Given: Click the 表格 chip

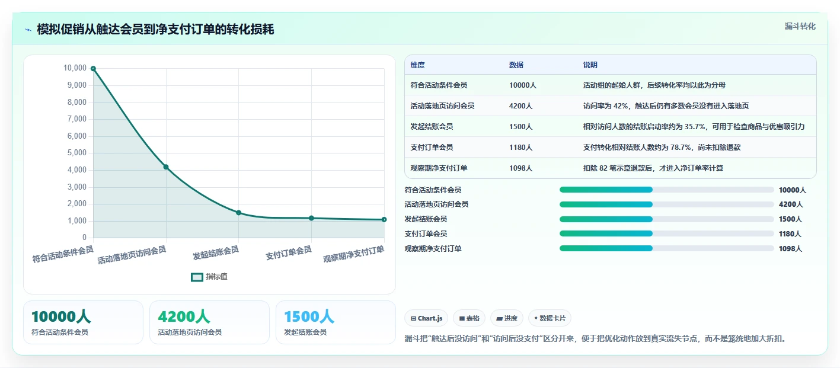Looking at the screenshot, I should click(469, 318).
